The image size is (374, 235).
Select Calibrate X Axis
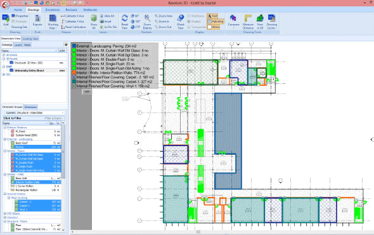[72, 16]
